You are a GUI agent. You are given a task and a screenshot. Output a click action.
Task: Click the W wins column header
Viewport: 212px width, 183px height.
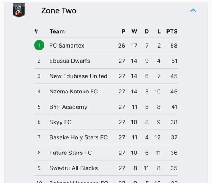(134, 31)
